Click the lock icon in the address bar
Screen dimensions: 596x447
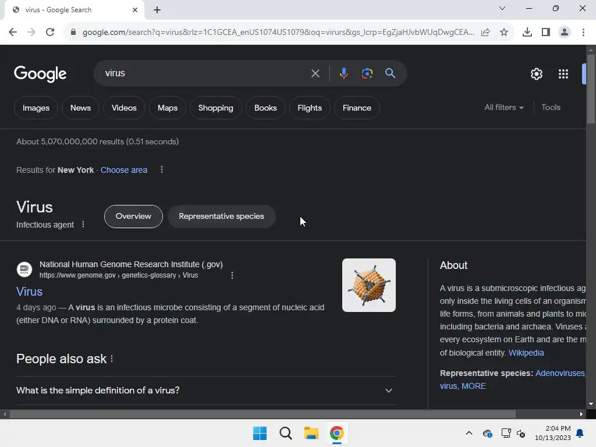tap(73, 32)
